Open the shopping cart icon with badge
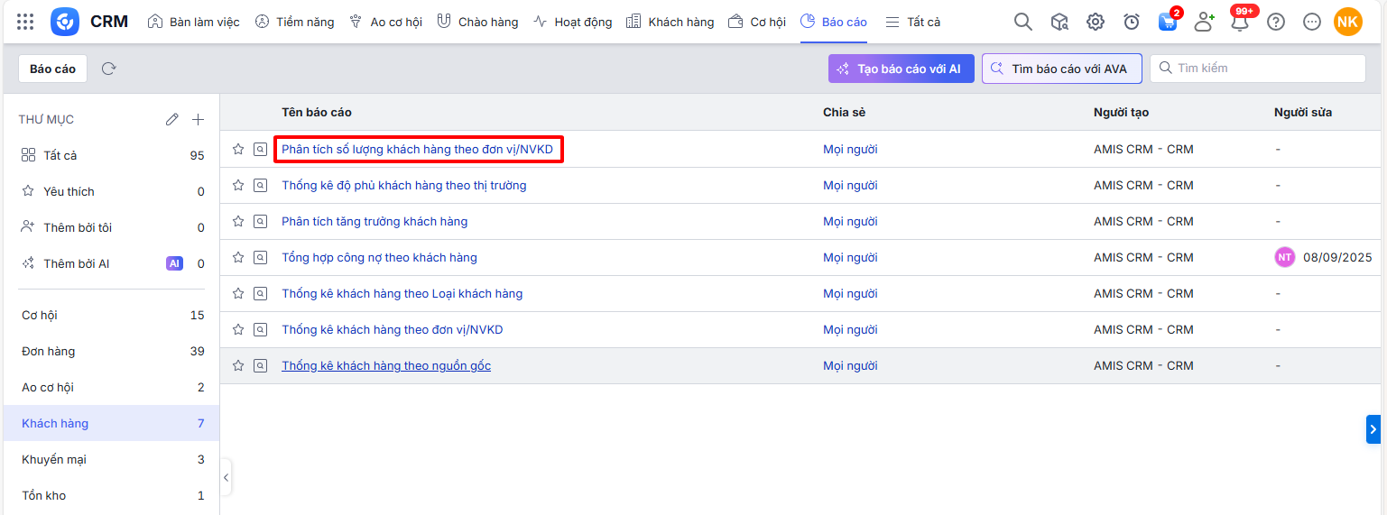This screenshot has height=515, width=1387. (1168, 22)
